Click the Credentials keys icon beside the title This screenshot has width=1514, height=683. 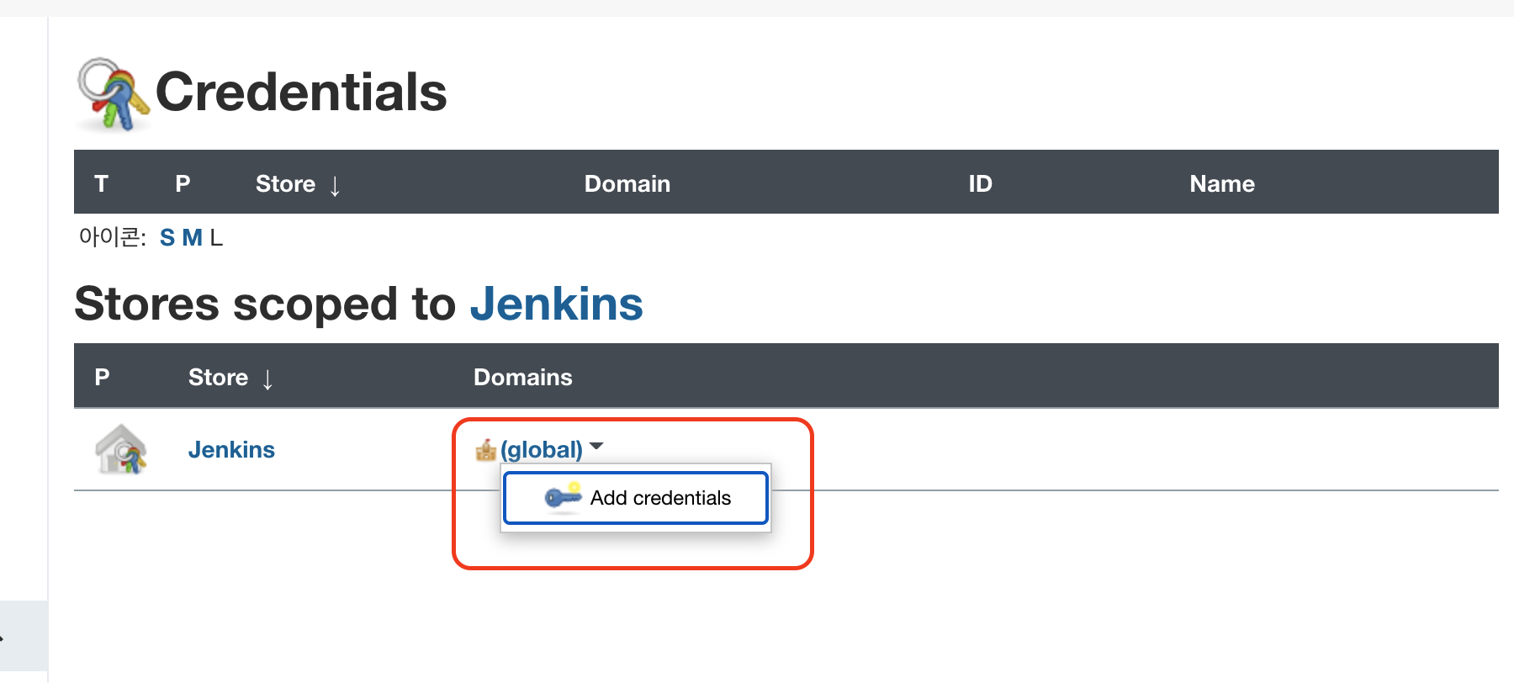(x=114, y=94)
